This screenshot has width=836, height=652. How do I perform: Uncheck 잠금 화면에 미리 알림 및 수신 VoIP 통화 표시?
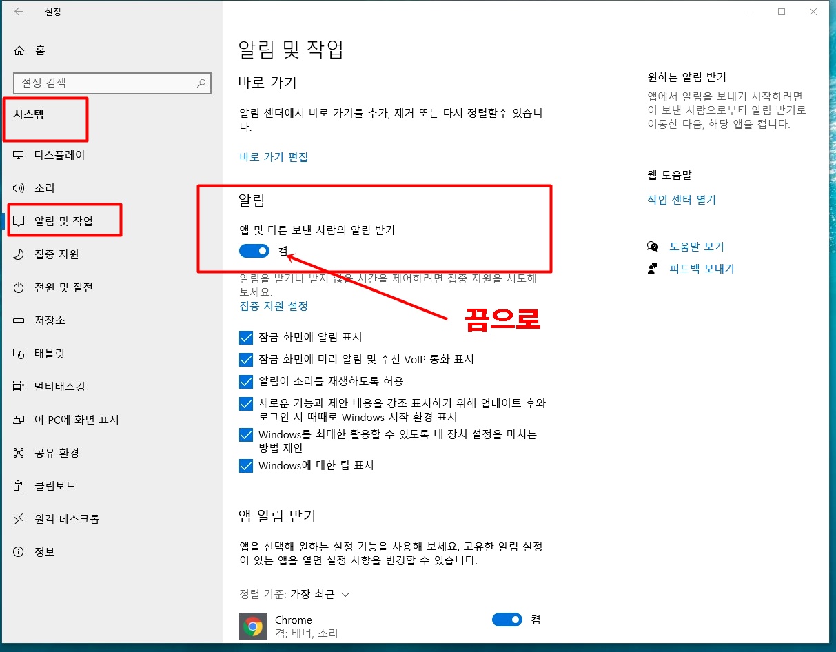246,360
